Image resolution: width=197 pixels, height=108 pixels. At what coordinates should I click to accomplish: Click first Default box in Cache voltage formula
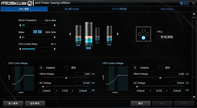tap(141, 91)
